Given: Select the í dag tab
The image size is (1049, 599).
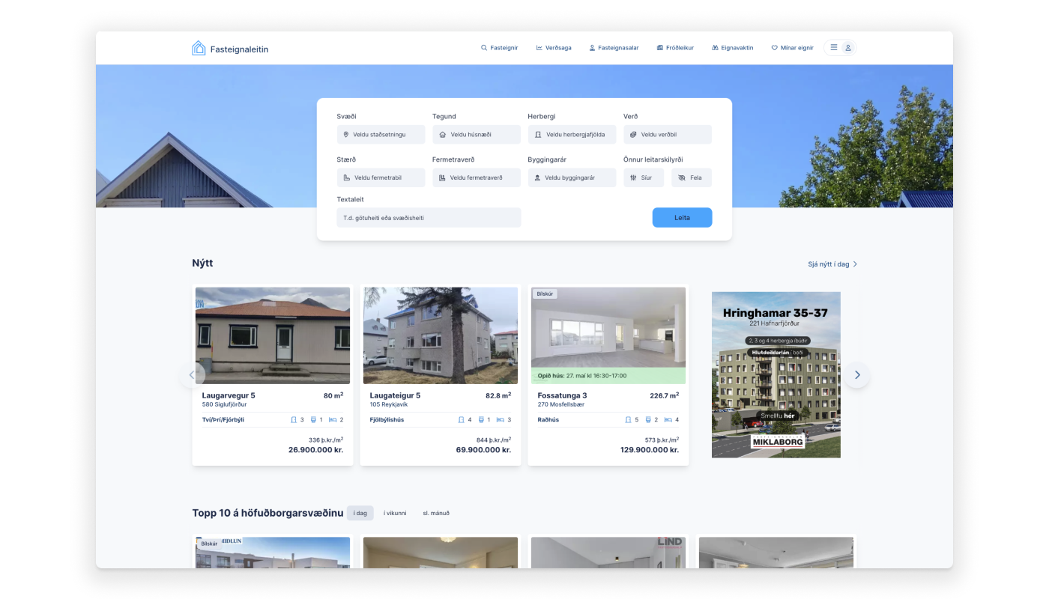Looking at the screenshot, I should [x=360, y=513].
